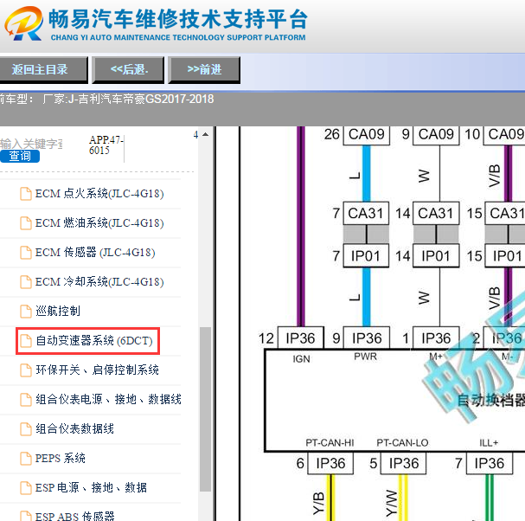Go forward with the >>前进 button
The image size is (525, 521).
click(x=204, y=70)
